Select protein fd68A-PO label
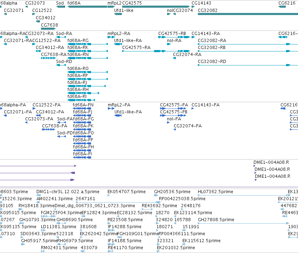The height and width of the screenshot is (253, 298). [83, 133]
